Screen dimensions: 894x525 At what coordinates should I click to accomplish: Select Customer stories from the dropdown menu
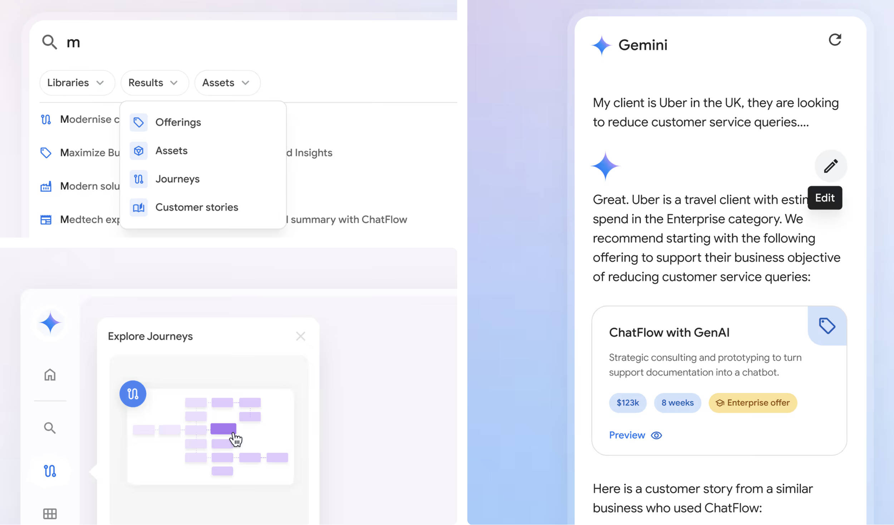click(203, 207)
